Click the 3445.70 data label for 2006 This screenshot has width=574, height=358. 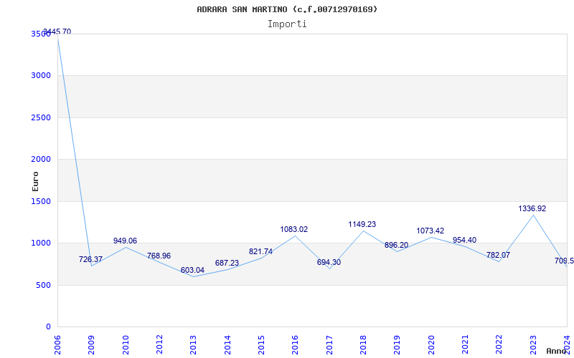tap(57, 32)
